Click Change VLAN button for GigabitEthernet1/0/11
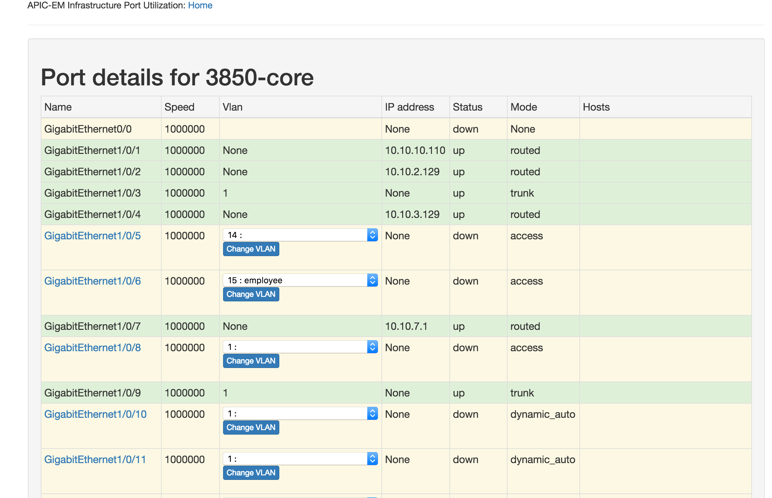 [x=251, y=473]
